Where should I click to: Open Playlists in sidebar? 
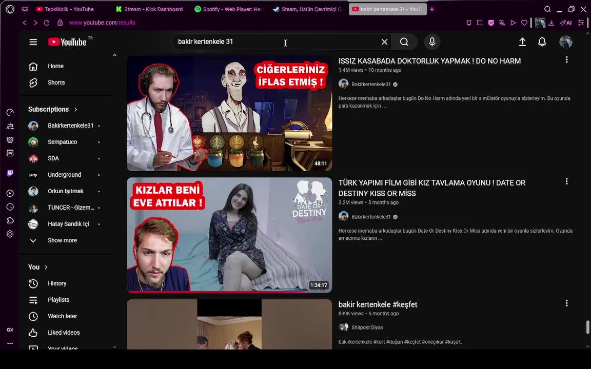58,300
